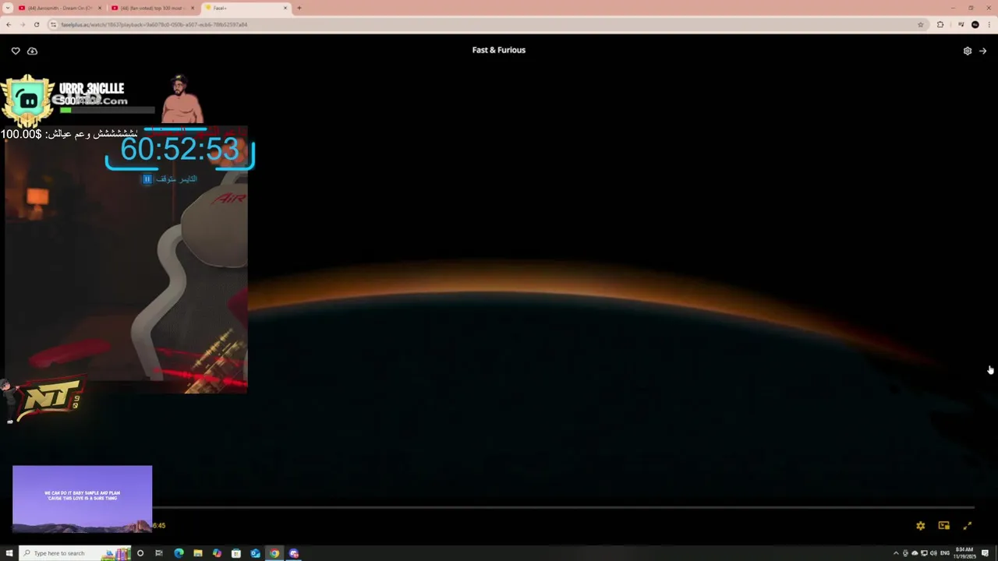This screenshot has height=561, width=998.
Task: Open the Chrome three-dot menu
Action: pos(989,24)
